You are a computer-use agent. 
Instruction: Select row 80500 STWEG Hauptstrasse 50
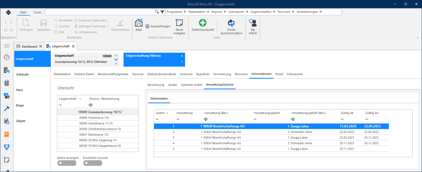pos(98,146)
